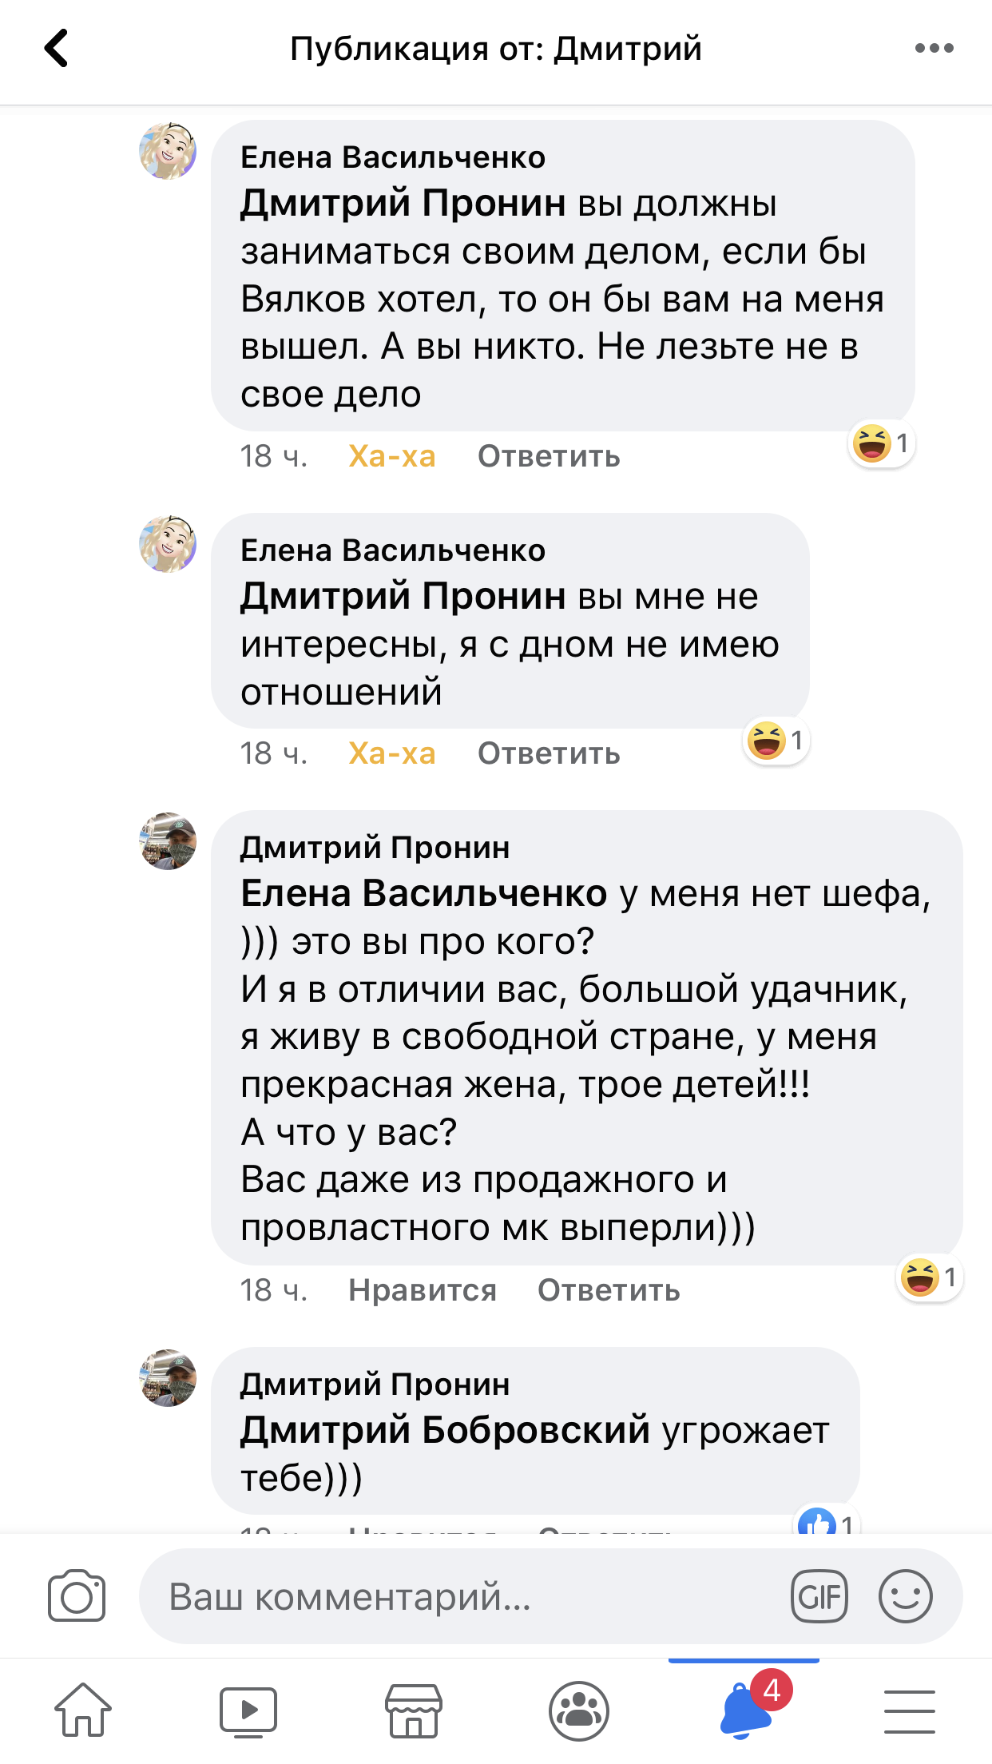Toggle the second "Ха-ха" reaction under Елена's comment
This screenshot has height=1764, width=992.
[391, 753]
